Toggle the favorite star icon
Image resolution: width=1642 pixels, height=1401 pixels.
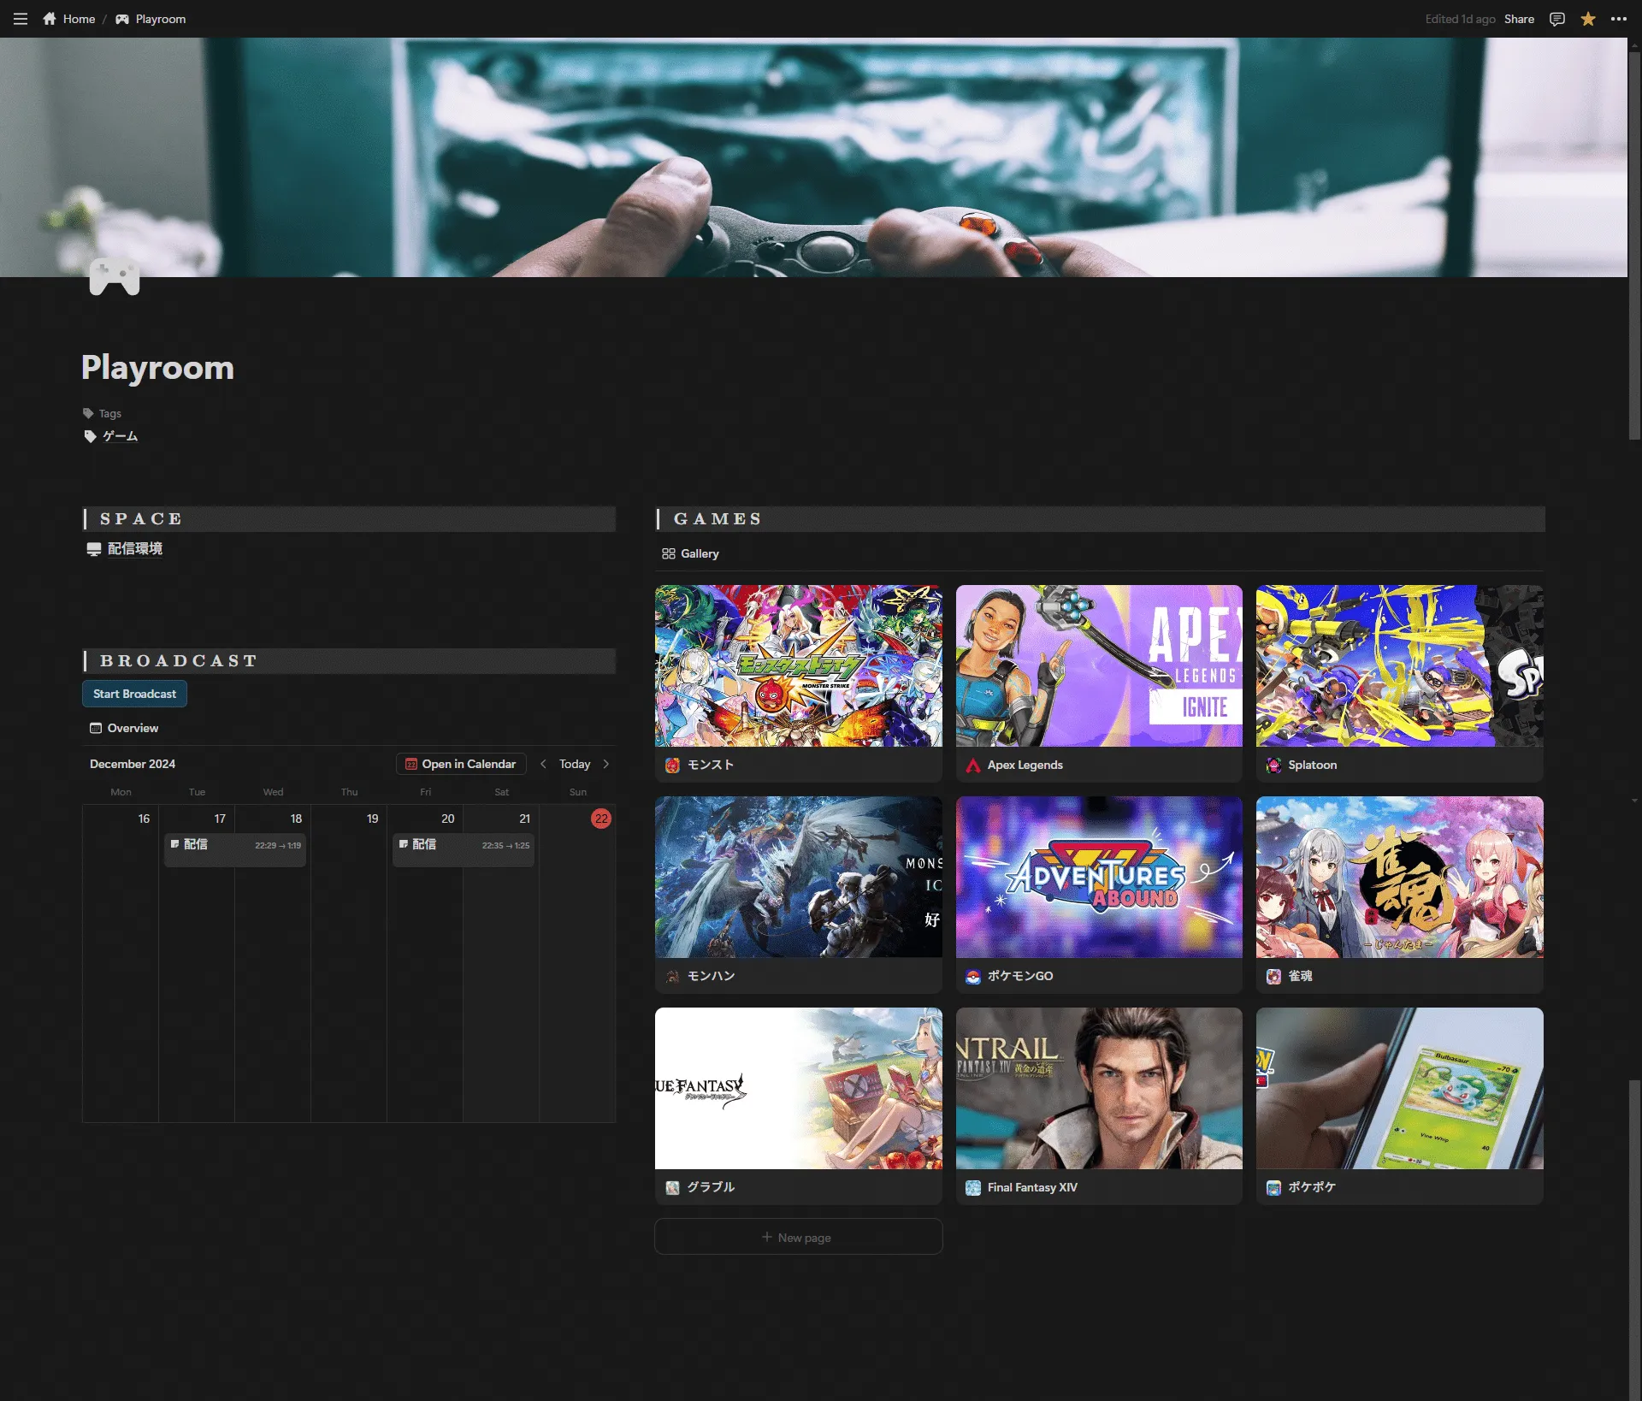point(1588,19)
